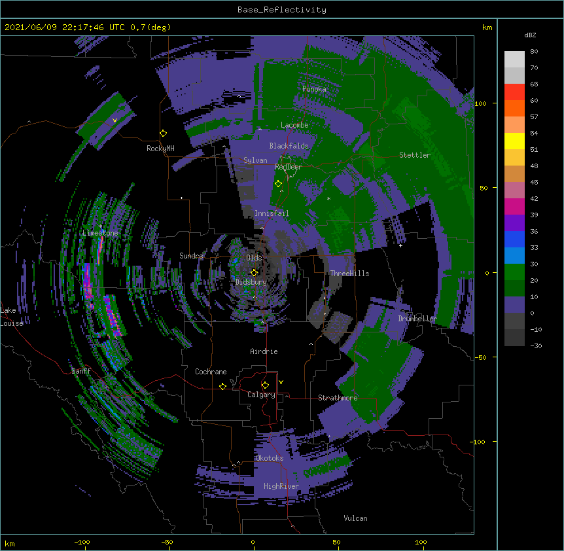The height and width of the screenshot is (551, 564).
Task: Click the Calgary city label
Action: [261, 395]
